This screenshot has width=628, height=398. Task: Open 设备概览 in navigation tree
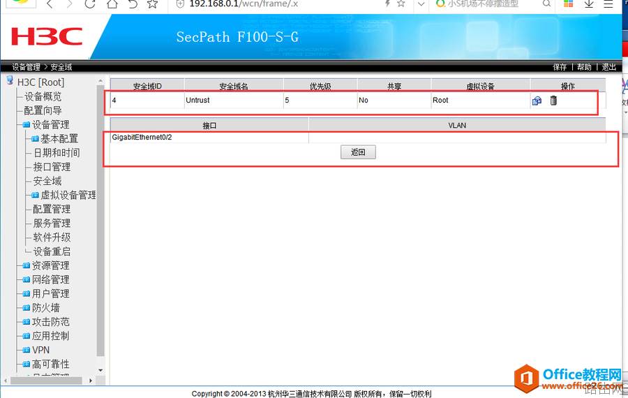coord(43,96)
